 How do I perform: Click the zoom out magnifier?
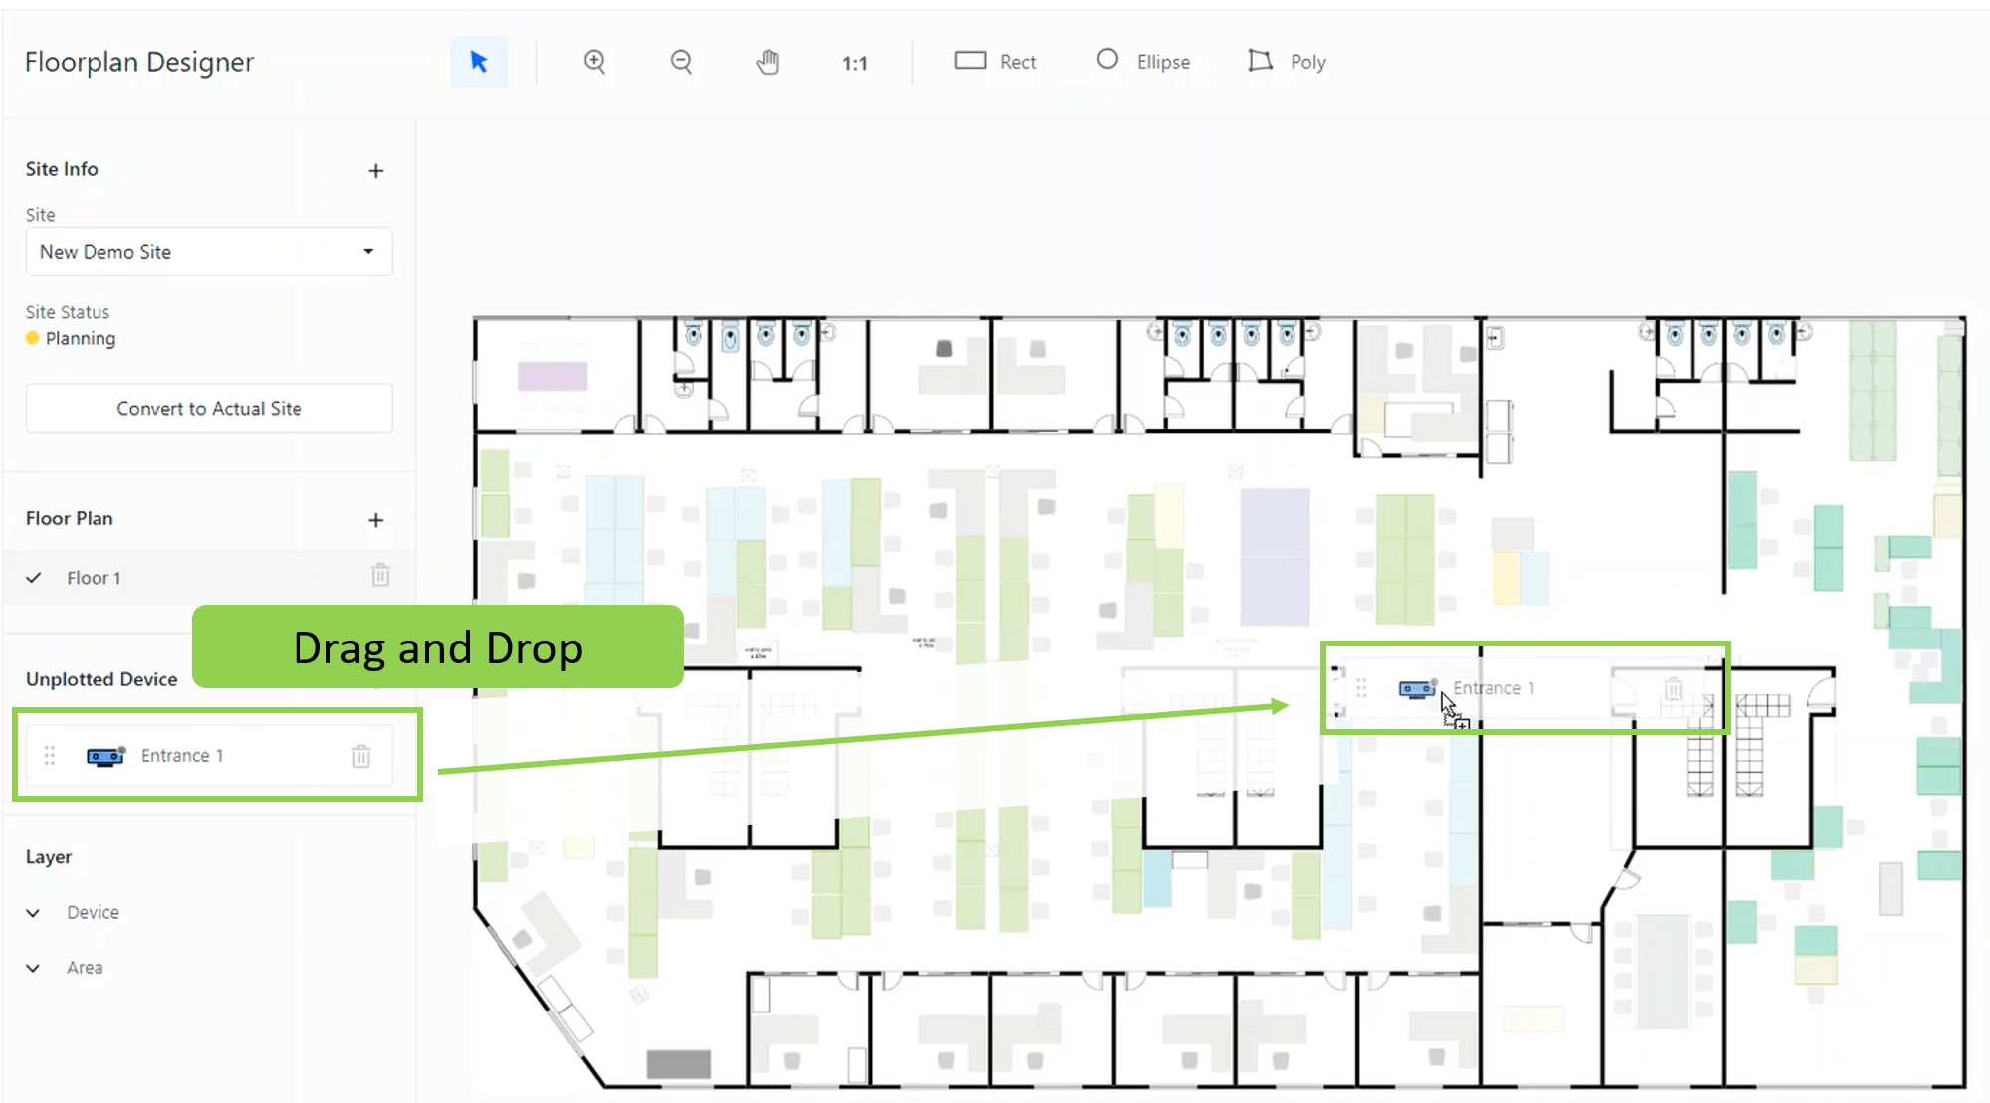click(681, 62)
